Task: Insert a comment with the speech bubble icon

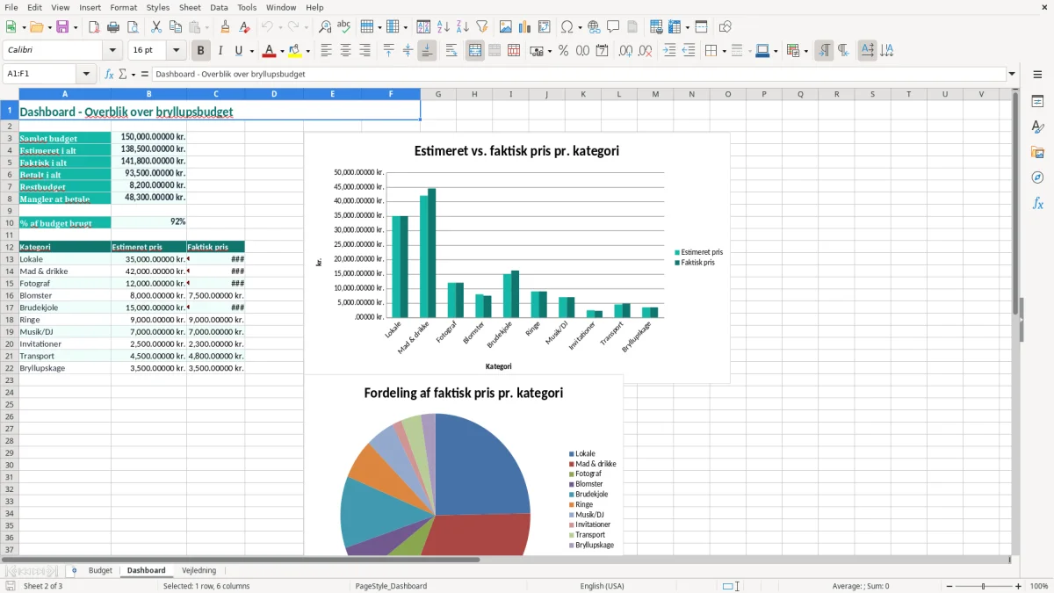Action: click(613, 27)
